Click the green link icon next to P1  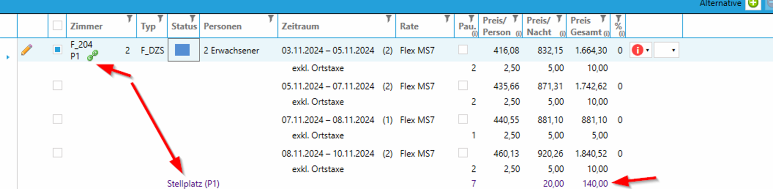tap(93, 55)
